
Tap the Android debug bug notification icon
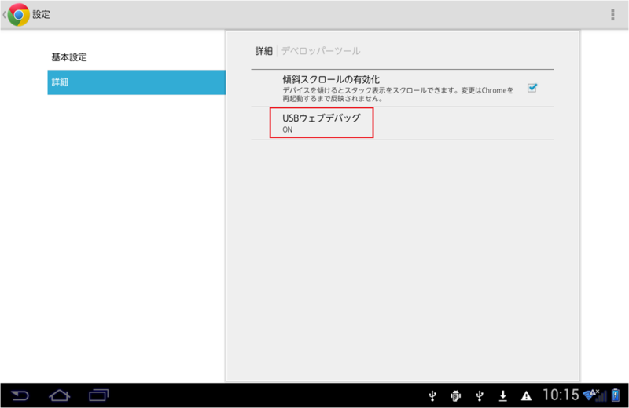(455, 396)
